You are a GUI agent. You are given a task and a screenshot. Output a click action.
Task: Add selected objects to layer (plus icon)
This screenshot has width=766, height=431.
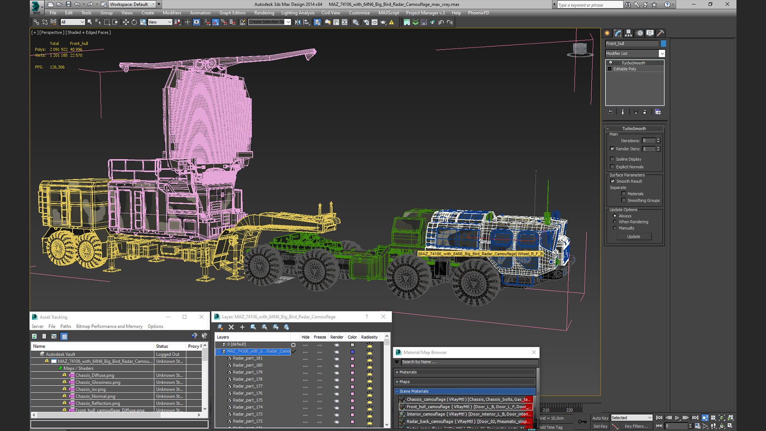click(242, 327)
